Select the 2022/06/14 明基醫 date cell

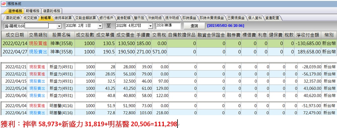[x=15, y=112]
